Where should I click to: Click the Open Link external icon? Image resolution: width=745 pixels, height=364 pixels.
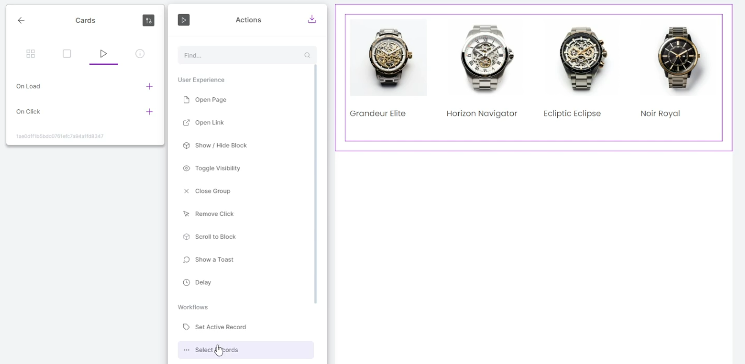[x=186, y=123]
